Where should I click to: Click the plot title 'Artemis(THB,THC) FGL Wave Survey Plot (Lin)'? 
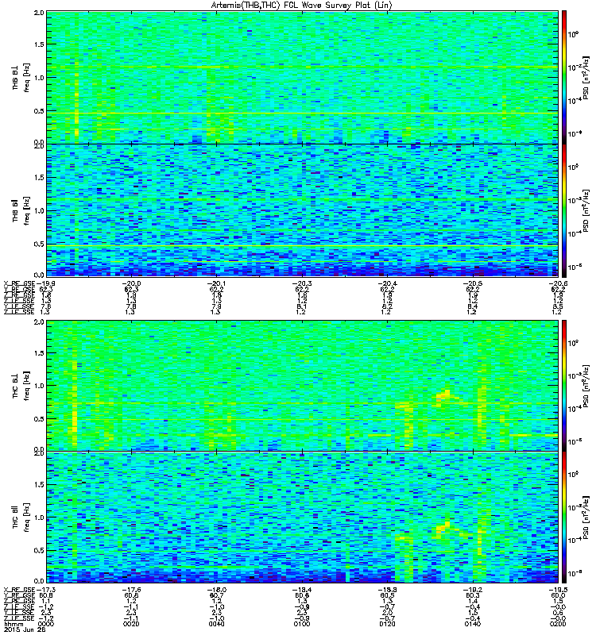(x=302, y=6)
